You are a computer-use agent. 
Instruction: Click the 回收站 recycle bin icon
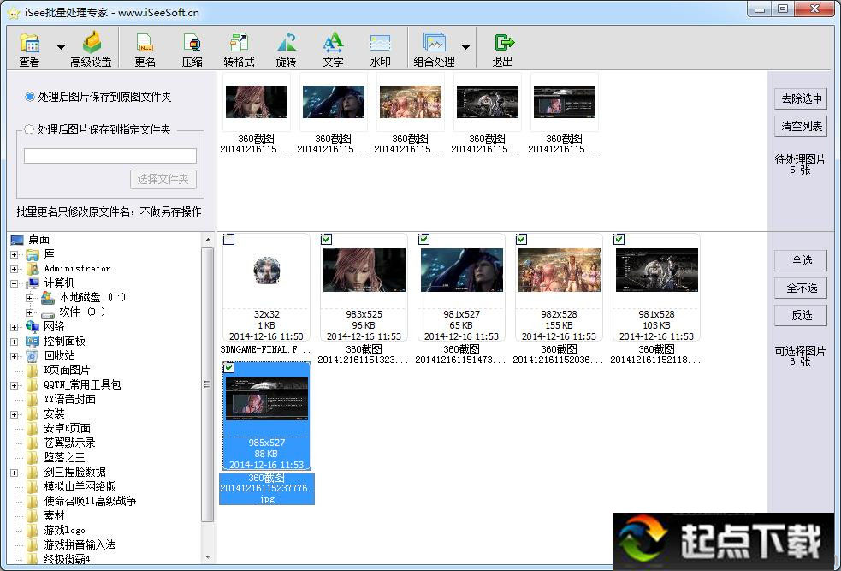point(33,356)
